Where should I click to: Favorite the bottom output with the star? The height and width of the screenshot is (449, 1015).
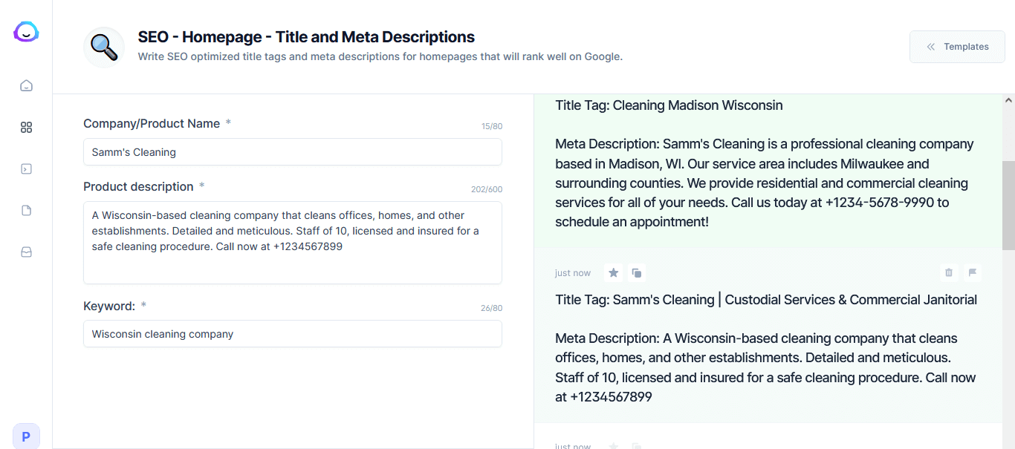[613, 445]
